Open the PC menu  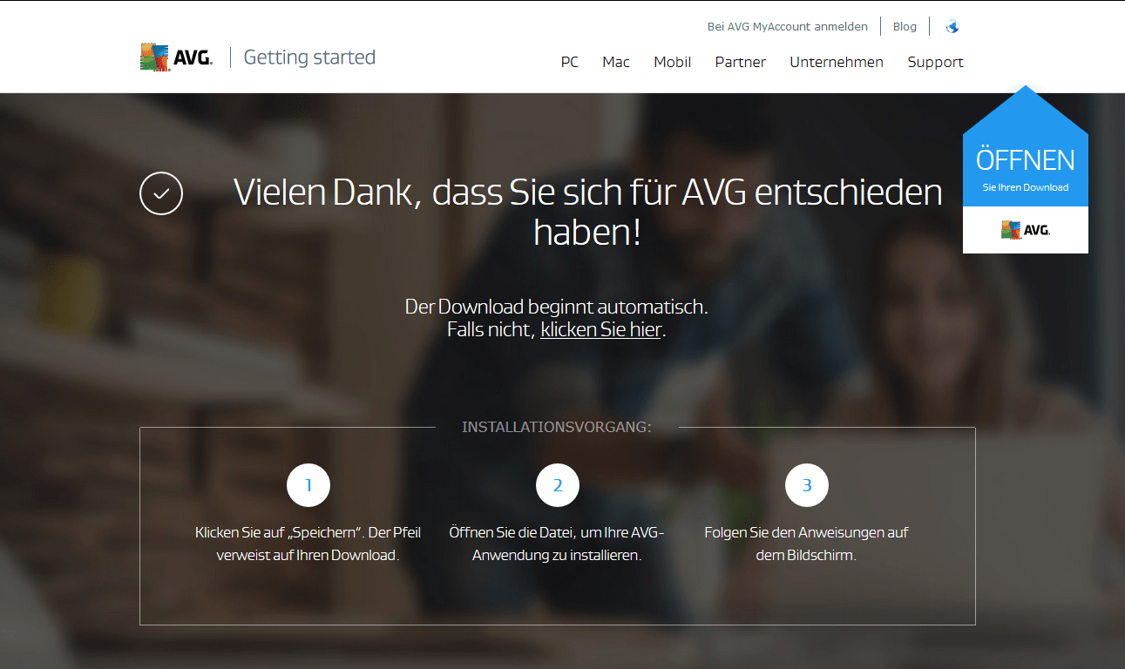tap(570, 62)
